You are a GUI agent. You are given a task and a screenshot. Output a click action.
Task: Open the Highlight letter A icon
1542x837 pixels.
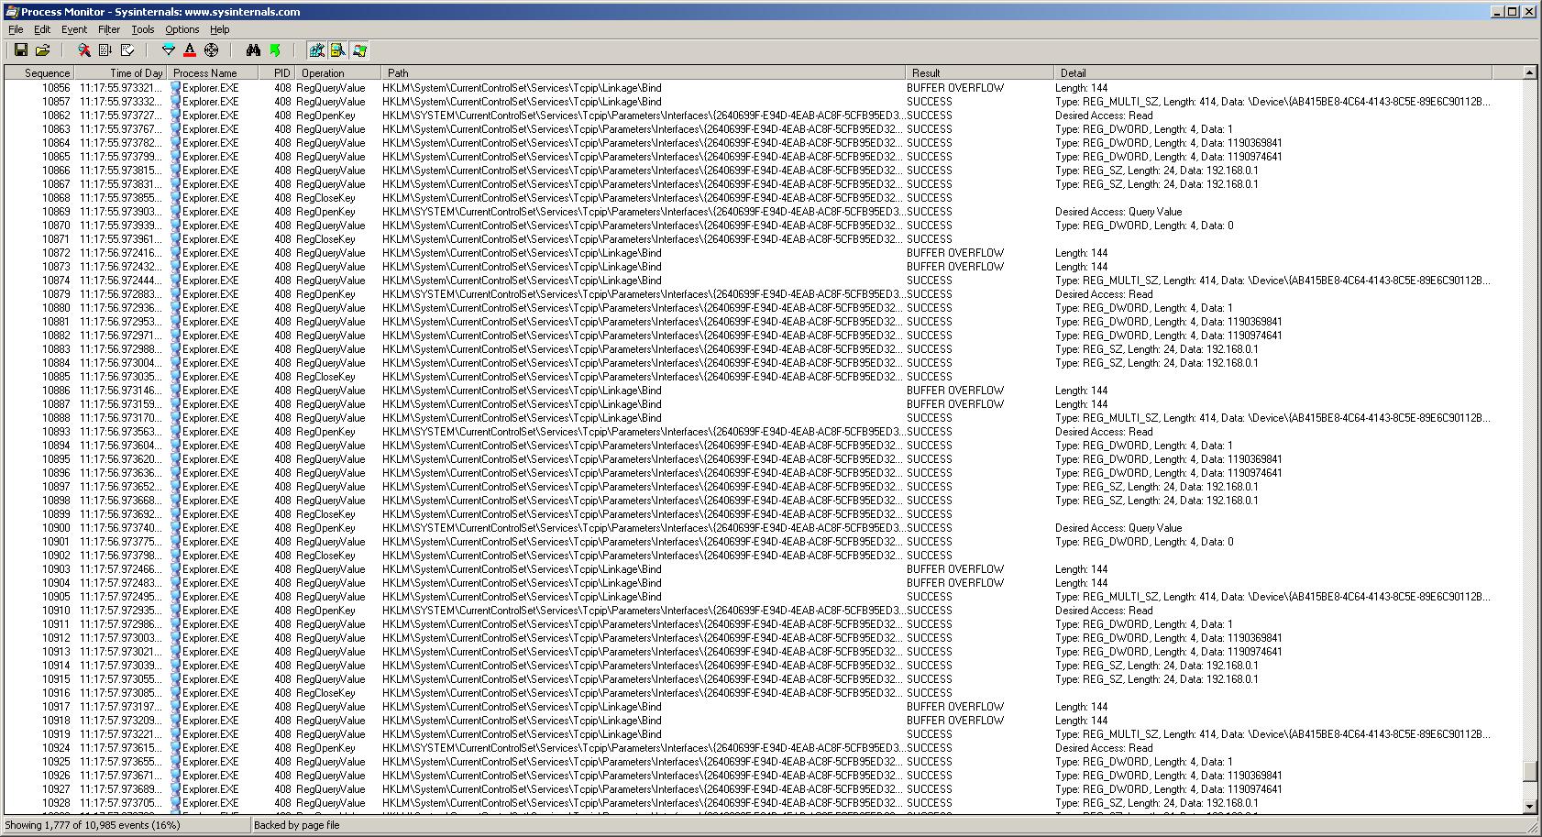coord(190,50)
